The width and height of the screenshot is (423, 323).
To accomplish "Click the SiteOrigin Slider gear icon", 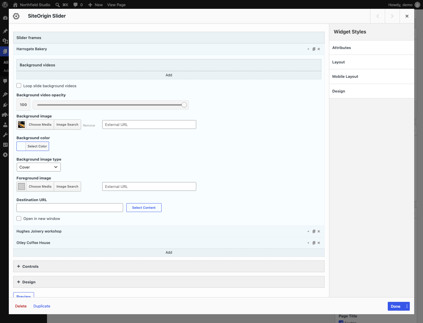I will coord(16,16).
